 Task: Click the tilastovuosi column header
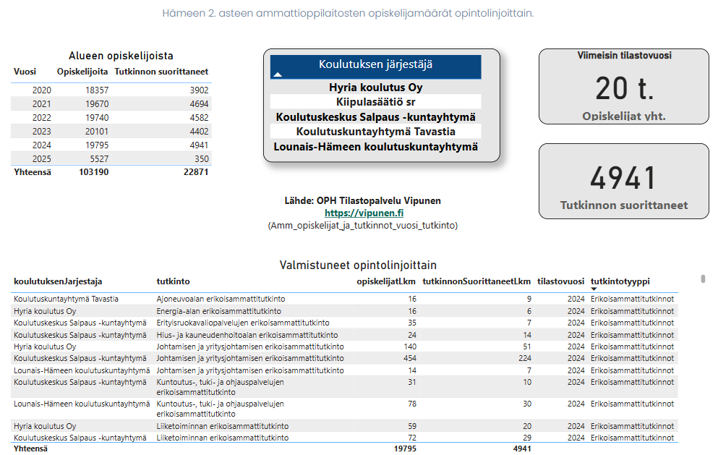point(560,281)
